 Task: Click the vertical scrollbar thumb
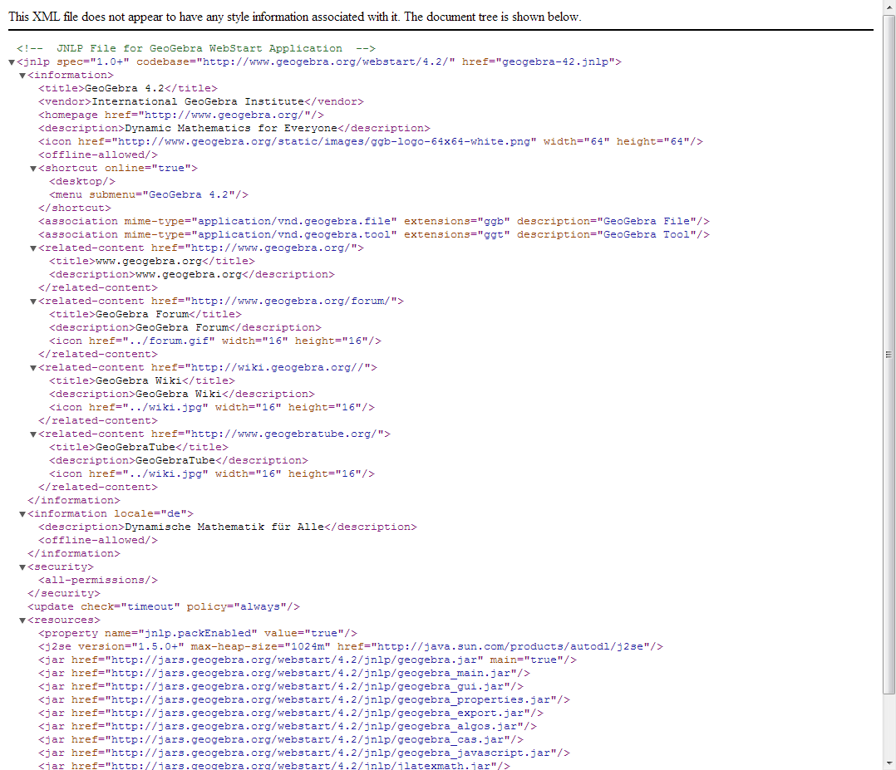pyautogui.click(x=889, y=354)
